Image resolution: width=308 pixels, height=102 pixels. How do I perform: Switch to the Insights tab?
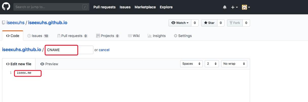click(x=157, y=36)
